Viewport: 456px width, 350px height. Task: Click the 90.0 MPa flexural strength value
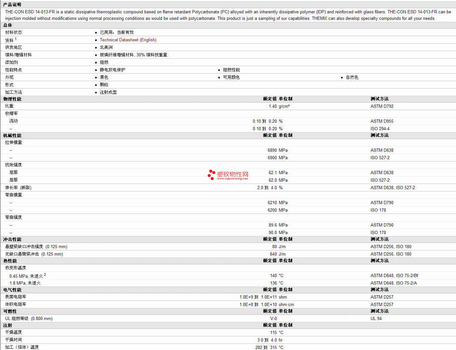[x=278, y=232]
